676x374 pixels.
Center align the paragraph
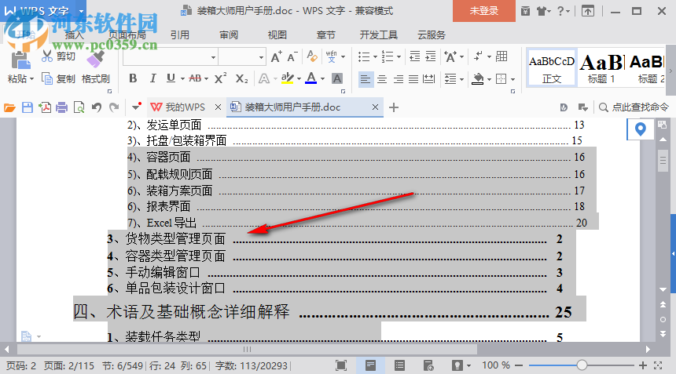[x=382, y=79]
